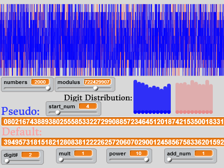Image resolution: width=224 pixels, height=168 pixels.
Task: Click the modulus value 722429907
Action: 97,82
